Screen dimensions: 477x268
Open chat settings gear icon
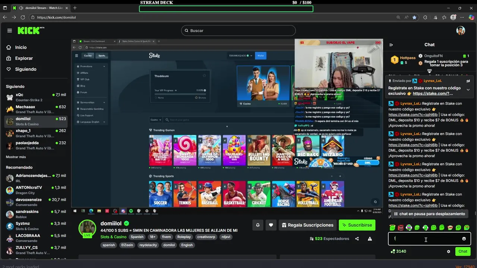click(448, 252)
